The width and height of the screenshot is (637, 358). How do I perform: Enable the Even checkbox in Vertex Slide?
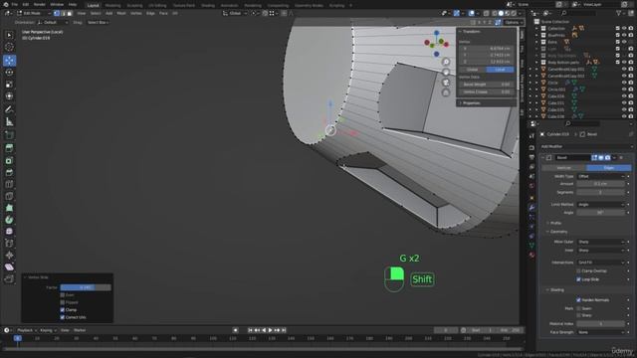62,295
